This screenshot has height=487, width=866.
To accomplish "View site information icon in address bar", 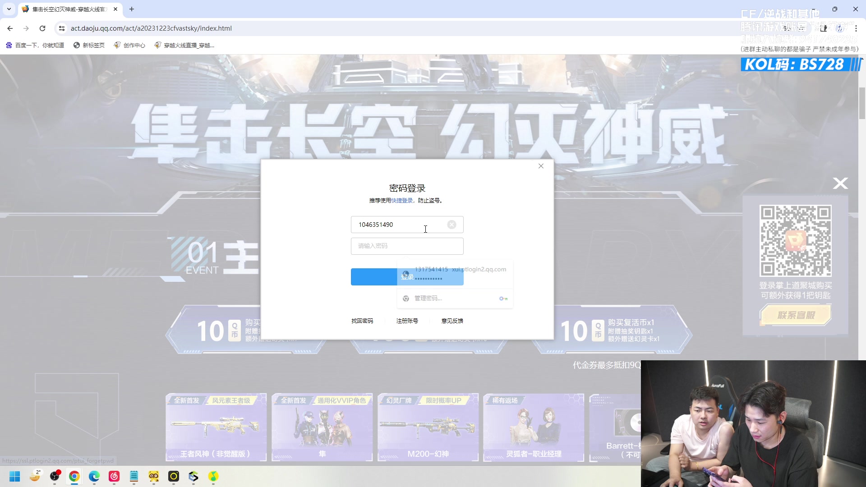I will [62, 28].
